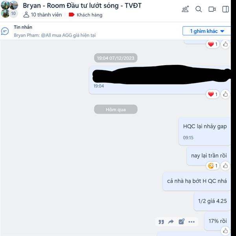Expand the '1 ghim khác' dropdown
This screenshot has height=236, width=236.
tap(206, 31)
